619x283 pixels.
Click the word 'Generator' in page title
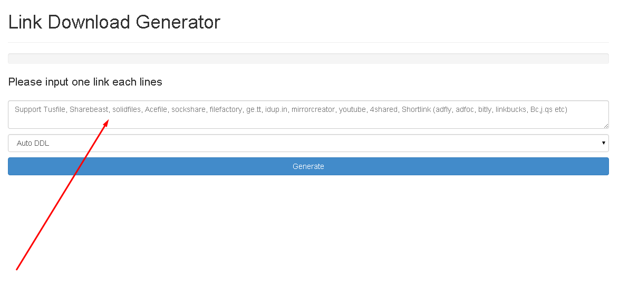coord(178,22)
